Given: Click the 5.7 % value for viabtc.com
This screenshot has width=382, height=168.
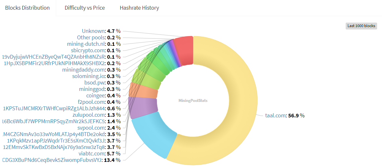Looking at the screenshot, I should point(114,153).
